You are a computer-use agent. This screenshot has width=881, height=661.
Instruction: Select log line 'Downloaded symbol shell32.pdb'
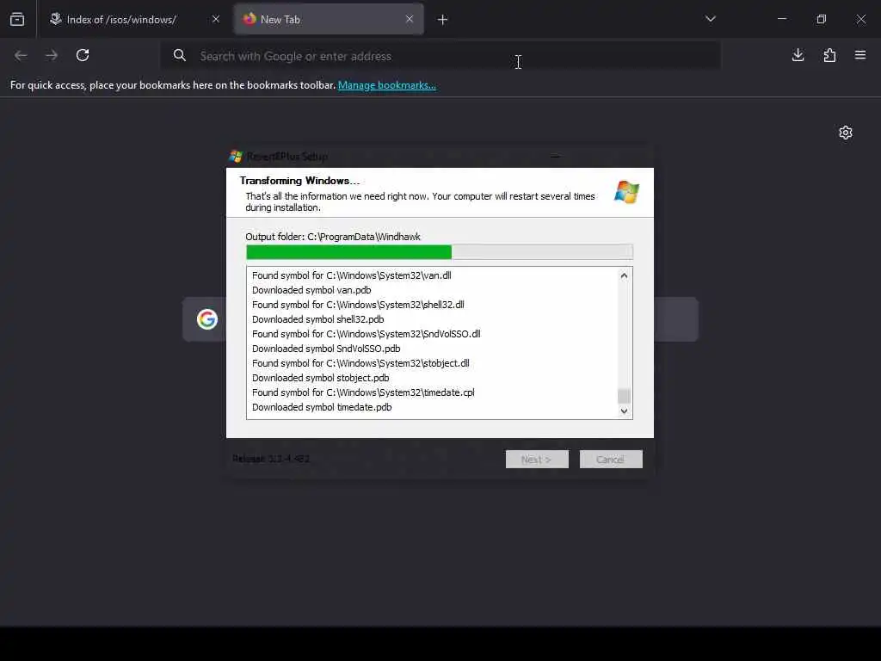[318, 319]
